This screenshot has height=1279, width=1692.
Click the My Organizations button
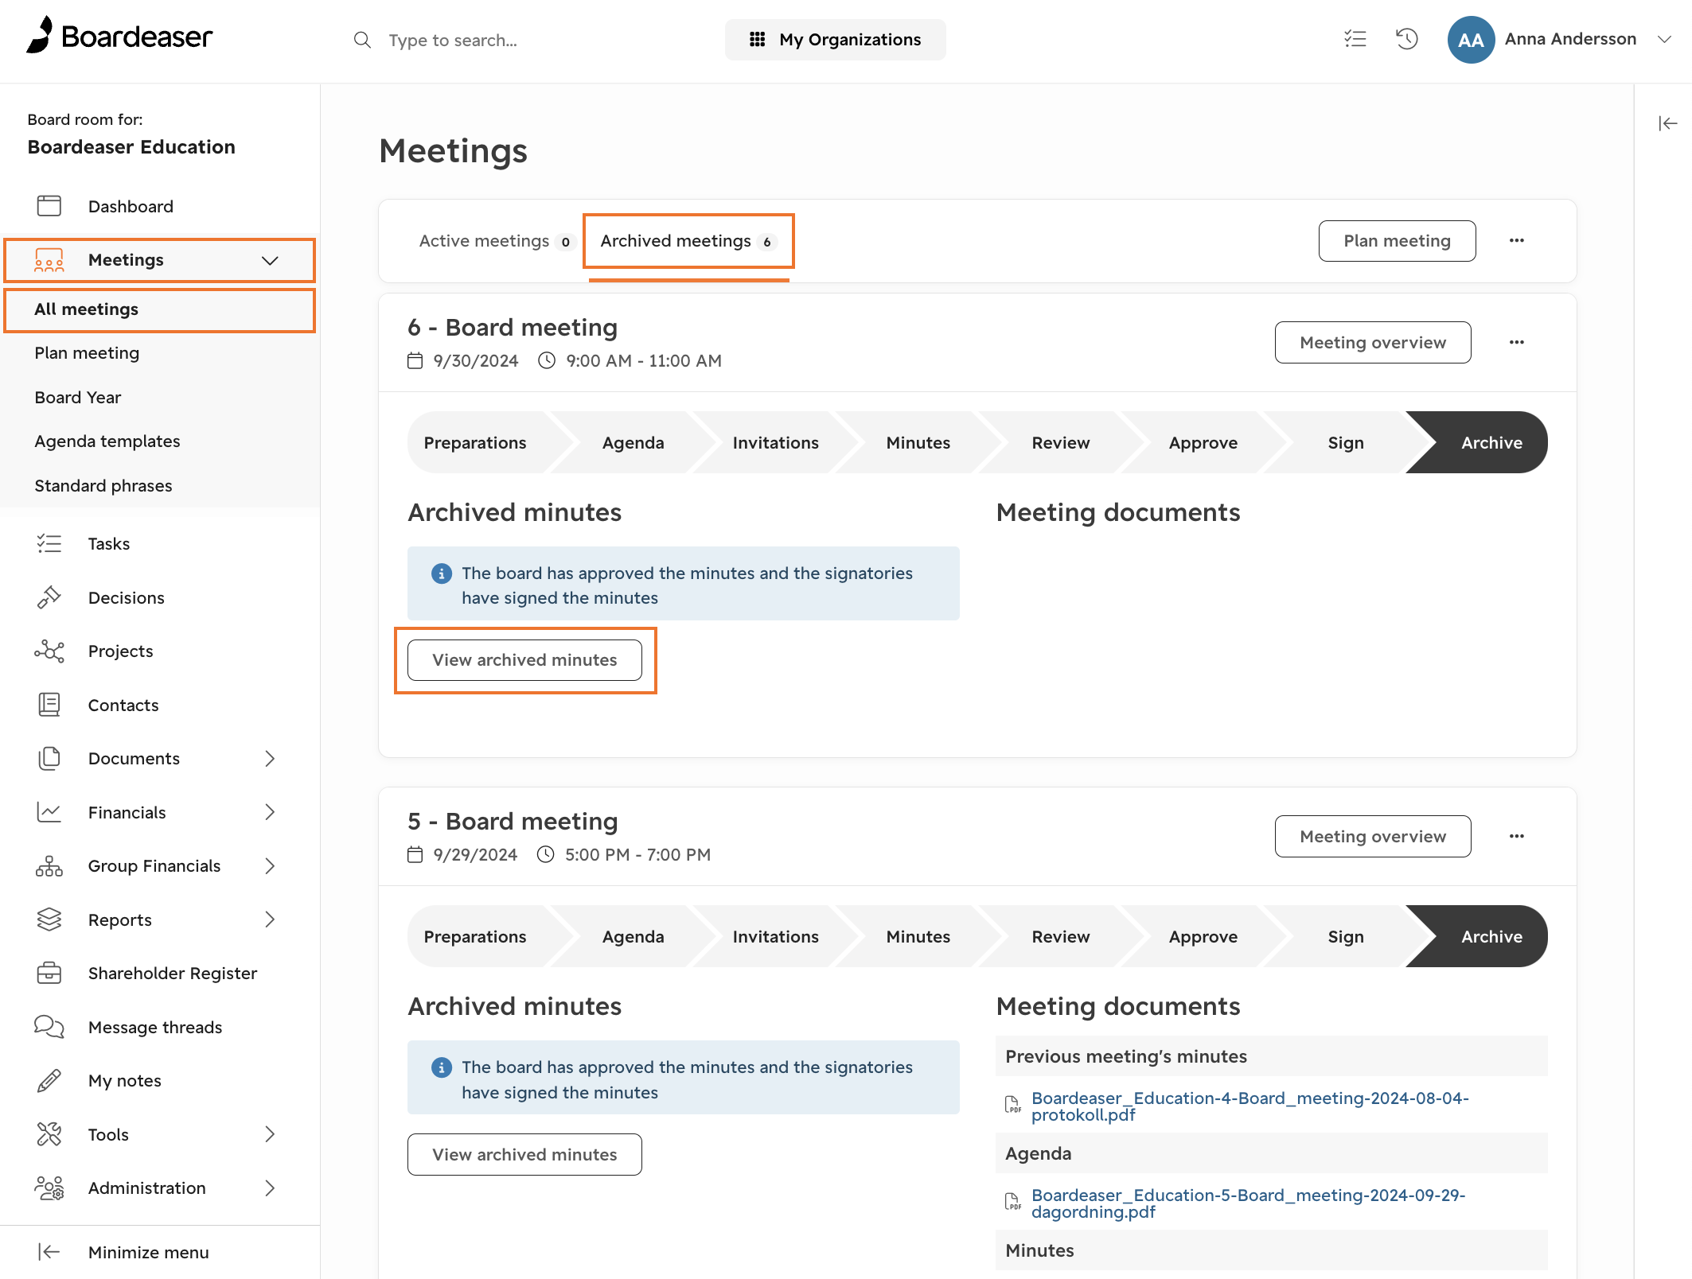pos(835,40)
